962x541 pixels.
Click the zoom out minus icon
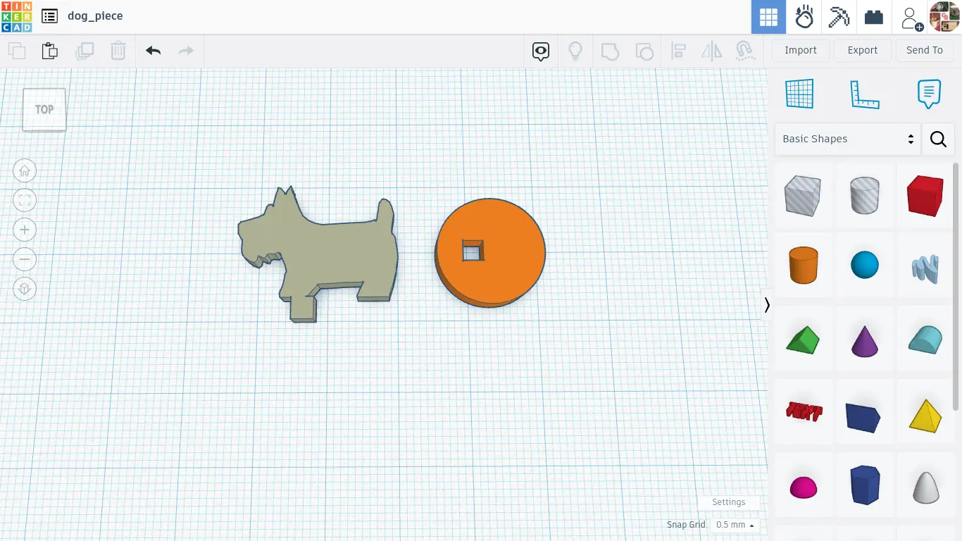tap(25, 260)
